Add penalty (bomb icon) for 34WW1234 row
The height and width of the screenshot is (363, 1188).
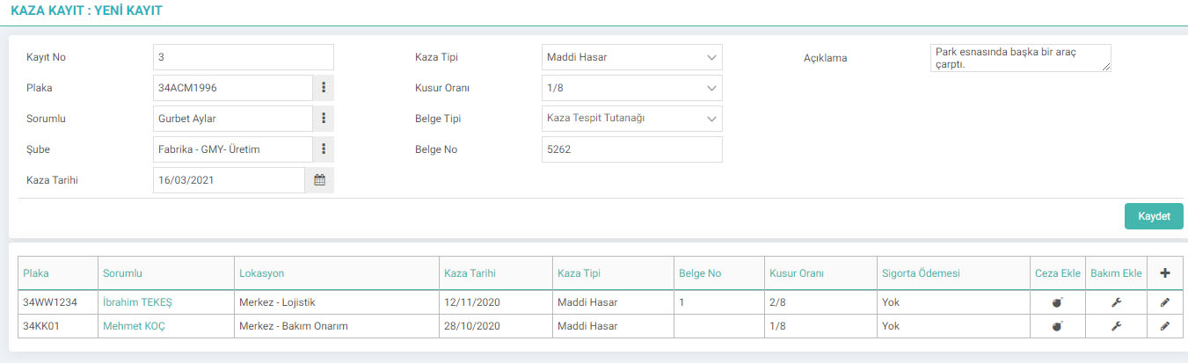point(1057,302)
